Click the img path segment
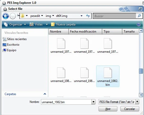This screenshot has width=144, height=115. point(48,16)
